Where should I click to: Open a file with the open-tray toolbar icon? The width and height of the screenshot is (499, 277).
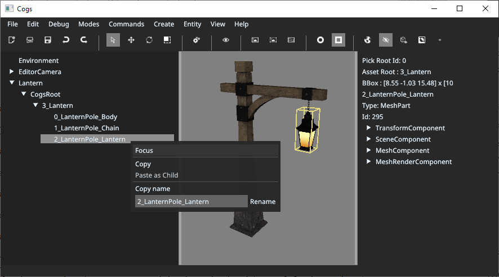tap(30, 40)
